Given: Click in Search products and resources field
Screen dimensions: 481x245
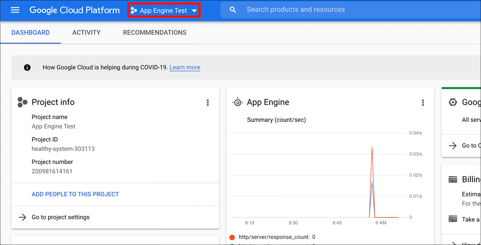Looking at the screenshot, I should (x=328, y=10).
